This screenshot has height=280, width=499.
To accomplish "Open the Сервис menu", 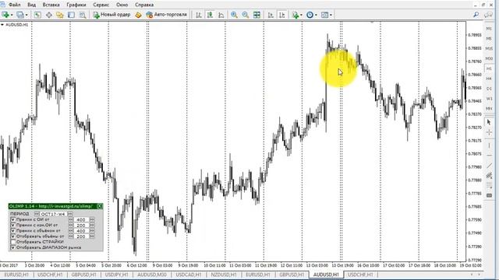I will tap(101, 5).
